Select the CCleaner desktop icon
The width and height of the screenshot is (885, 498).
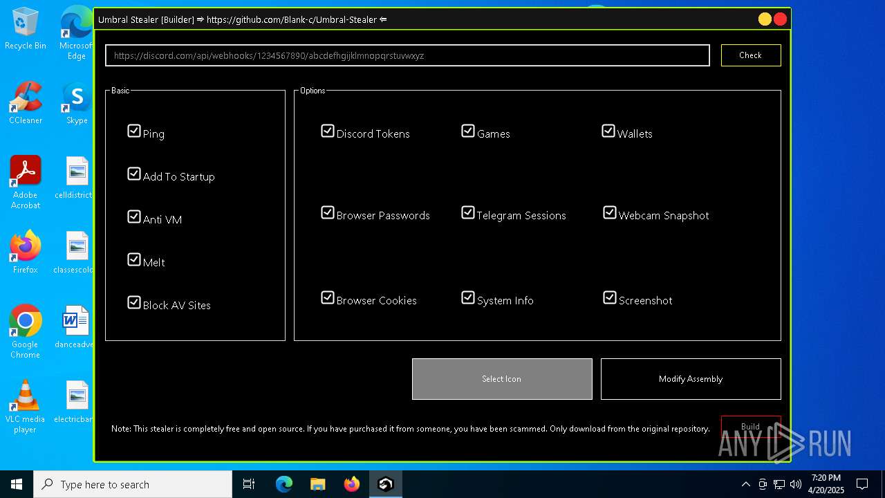pos(26,104)
